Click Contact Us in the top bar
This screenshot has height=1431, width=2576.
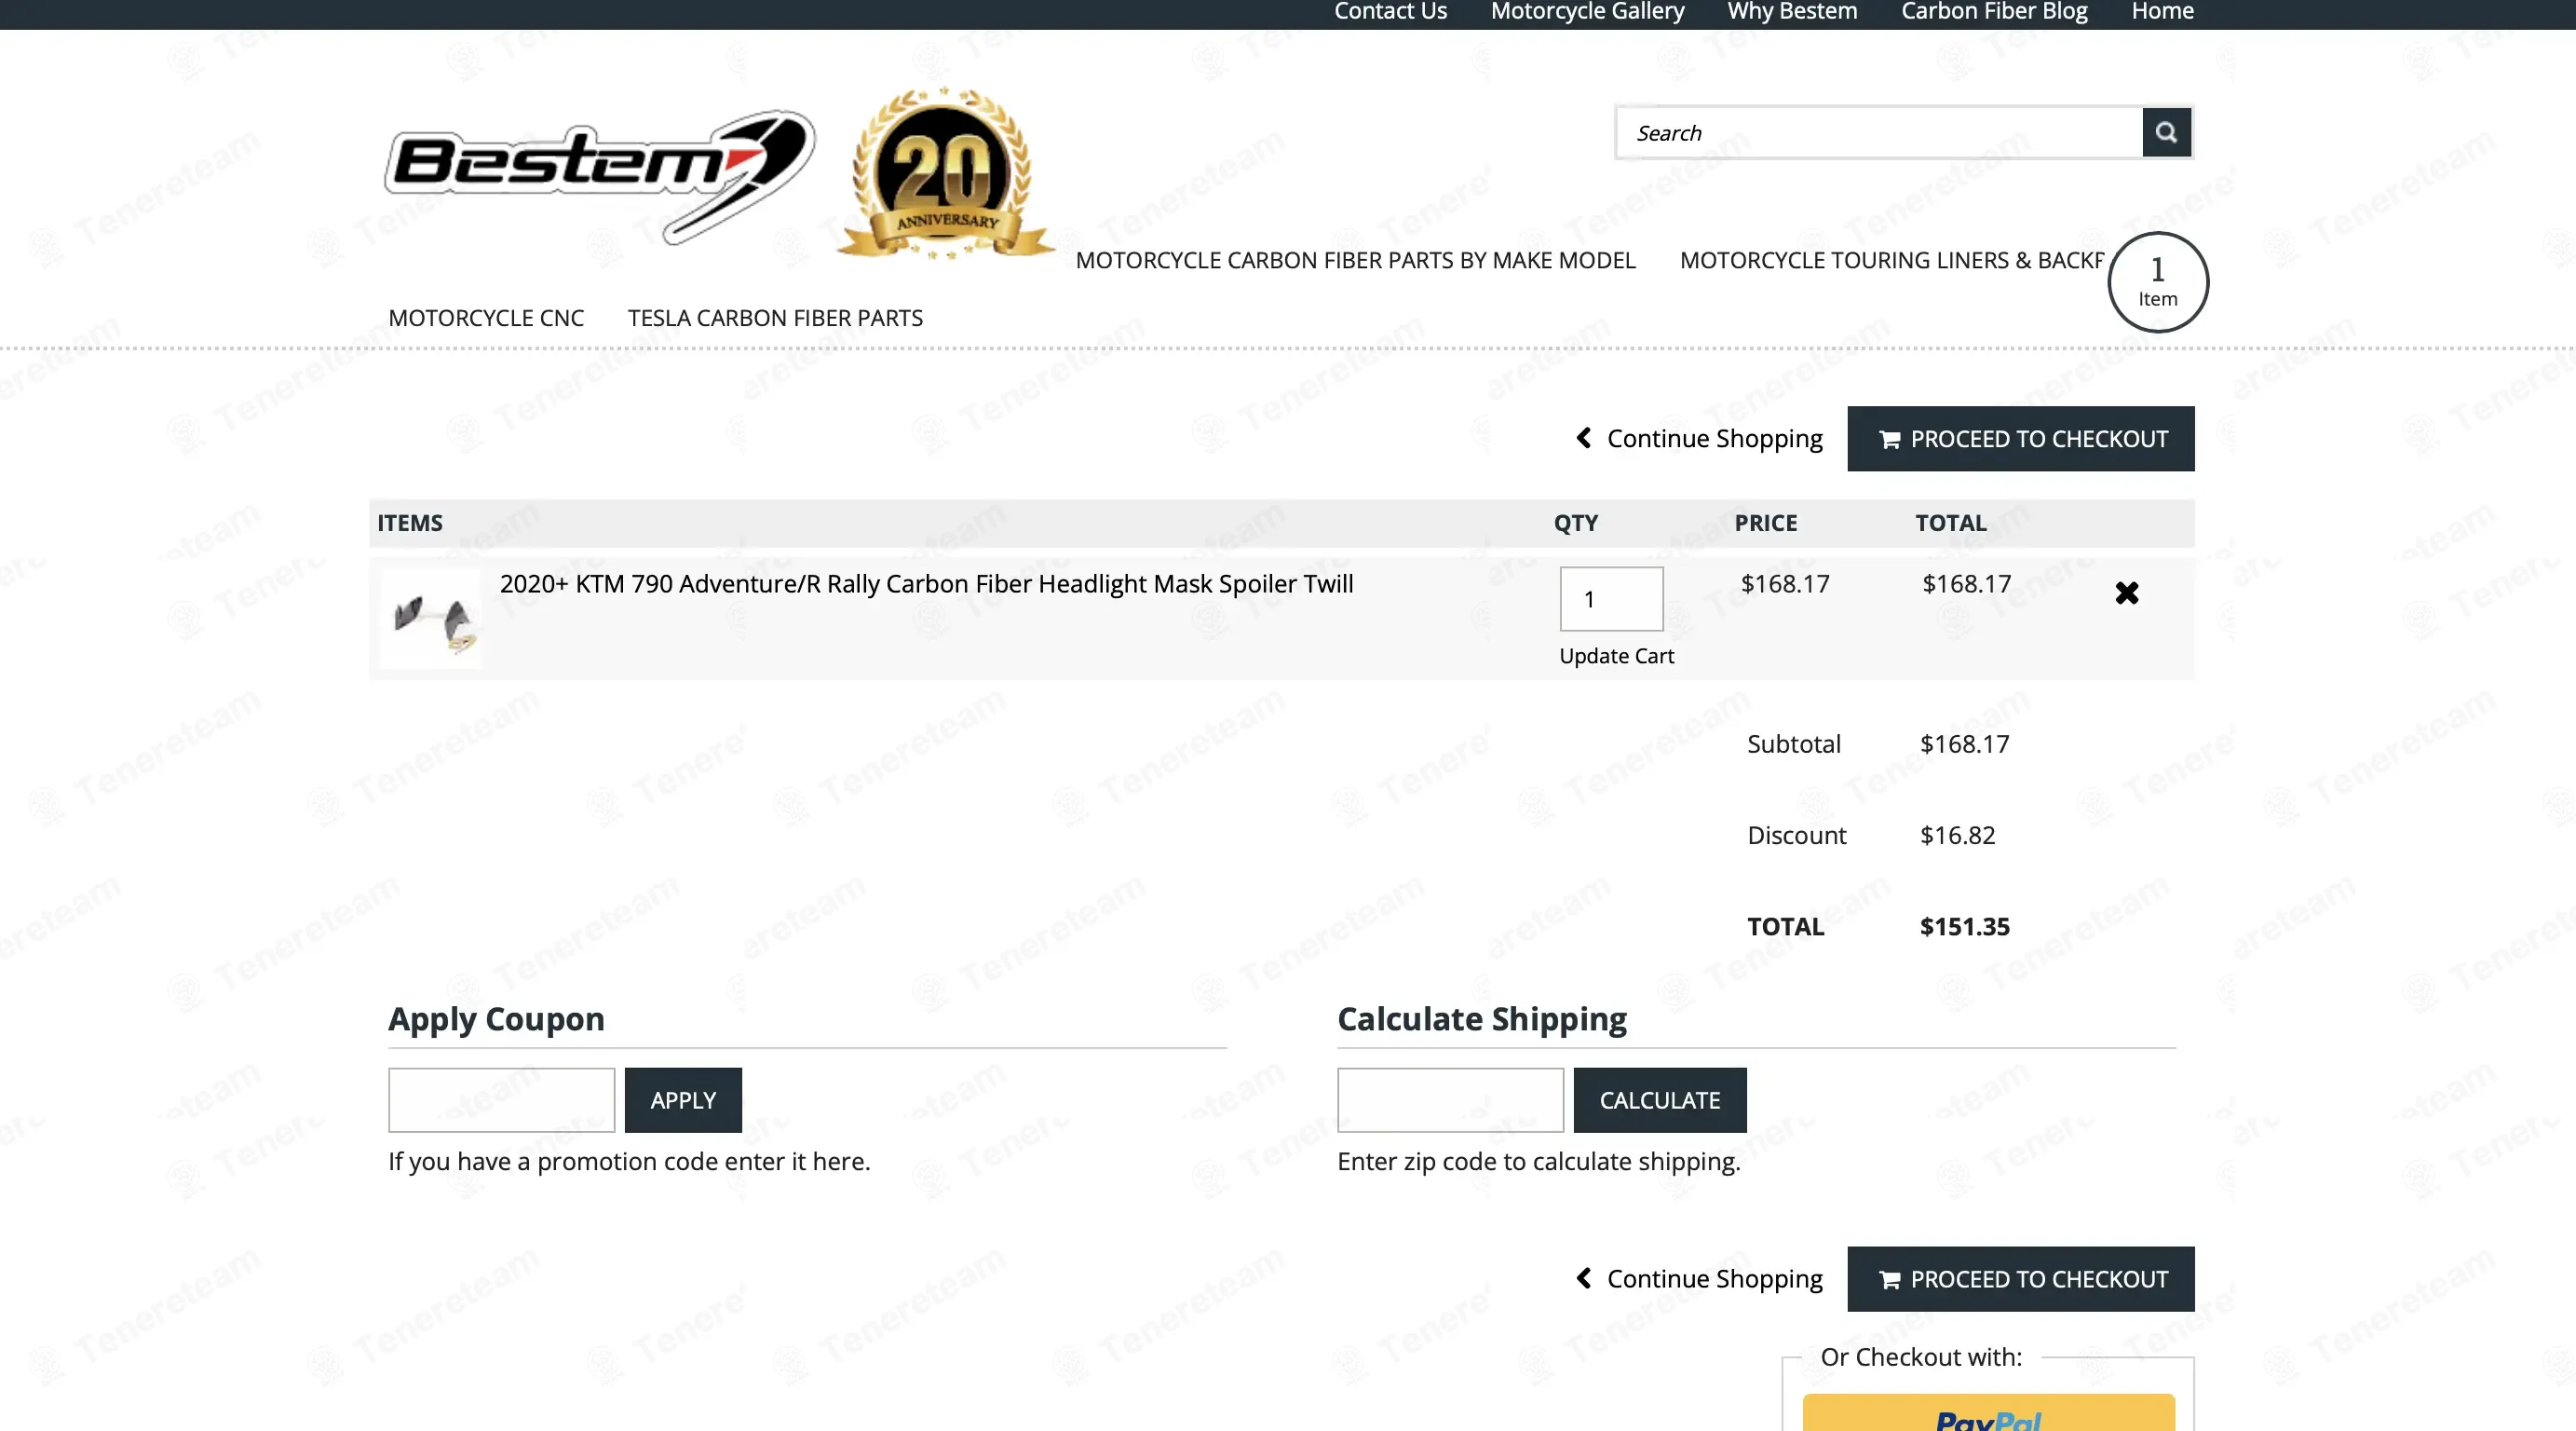(1390, 11)
